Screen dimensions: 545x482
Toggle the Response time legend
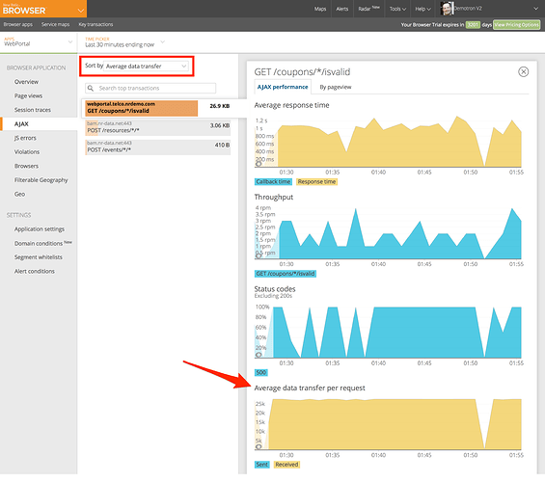[316, 181]
